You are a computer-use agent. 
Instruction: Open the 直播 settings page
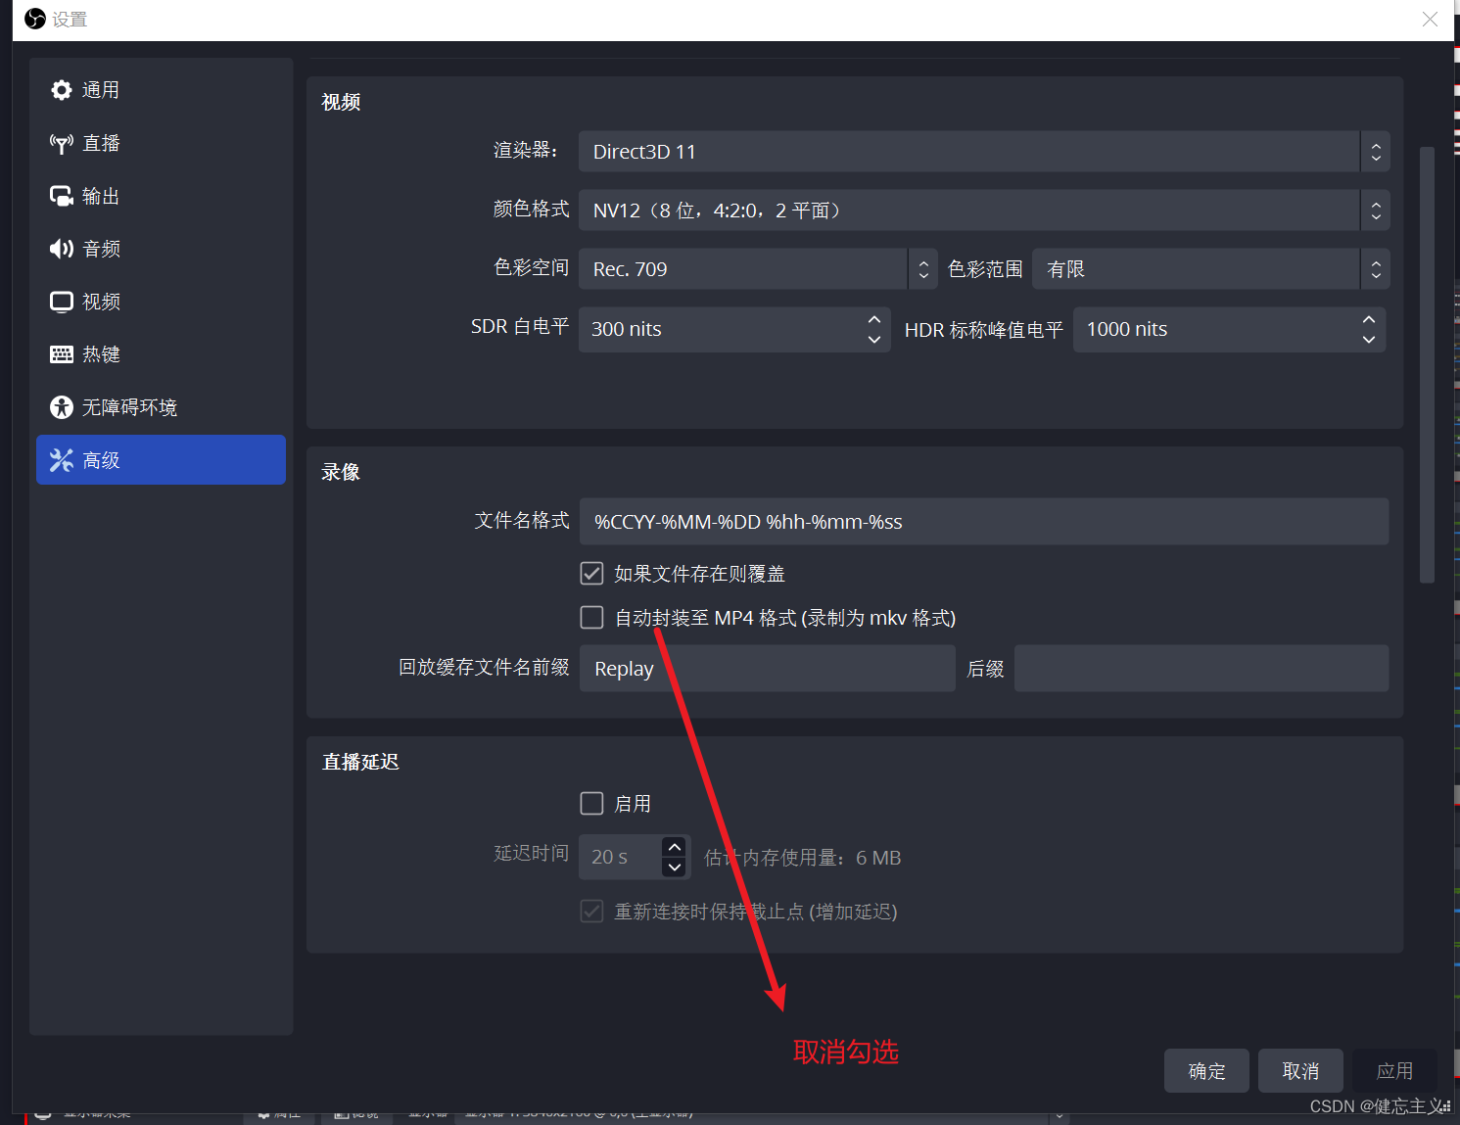tap(161, 143)
